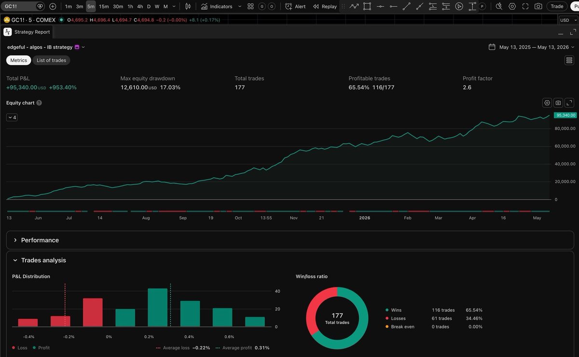This screenshot has width=579, height=357.
Task: Select the vertical measure text tool
Action: (x=472, y=6)
